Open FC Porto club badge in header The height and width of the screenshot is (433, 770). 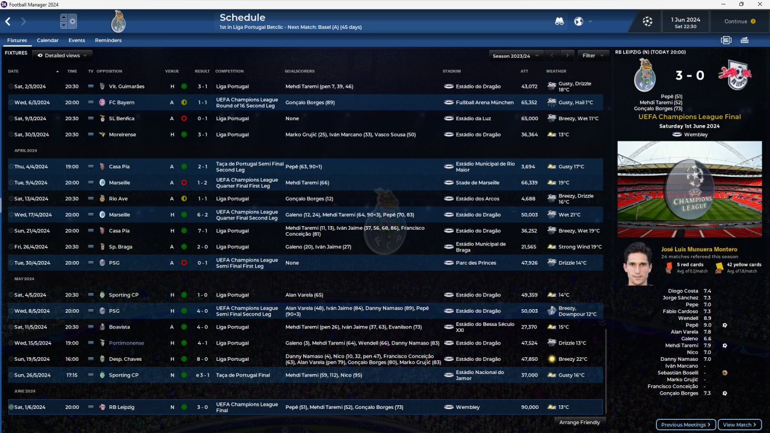(x=119, y=22)
